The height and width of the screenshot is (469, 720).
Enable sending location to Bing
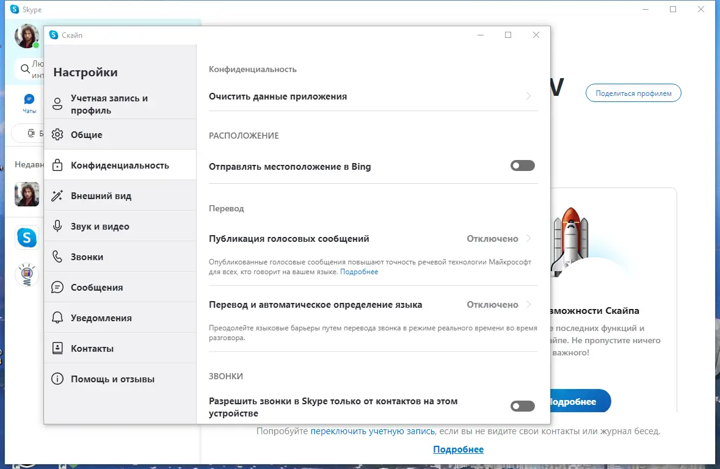coord(522,165)
